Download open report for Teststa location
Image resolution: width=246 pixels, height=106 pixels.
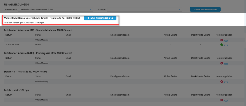click(226, 100)
